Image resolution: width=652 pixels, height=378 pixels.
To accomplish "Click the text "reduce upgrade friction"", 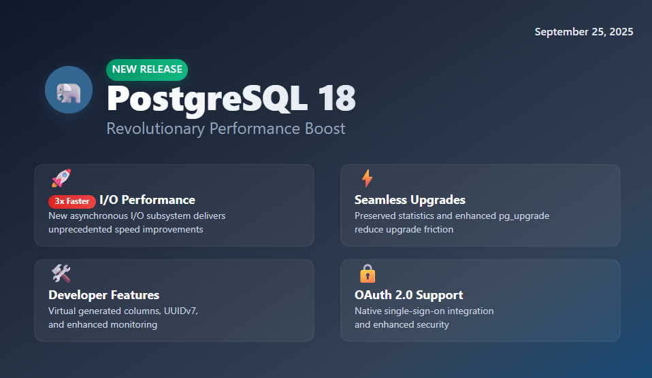I will 404,229.
